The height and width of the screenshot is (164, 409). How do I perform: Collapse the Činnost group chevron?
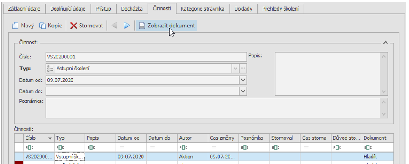[x=386, y=43]
